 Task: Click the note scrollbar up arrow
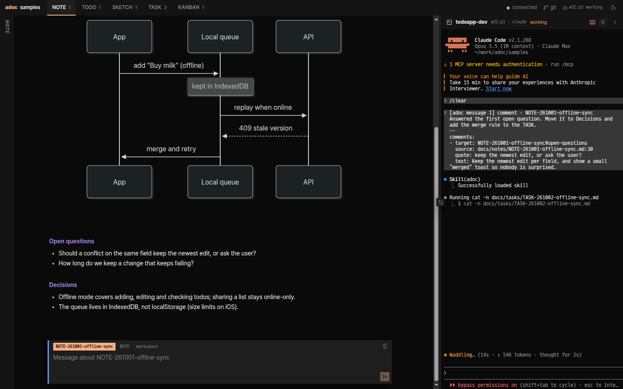(436, 19)
